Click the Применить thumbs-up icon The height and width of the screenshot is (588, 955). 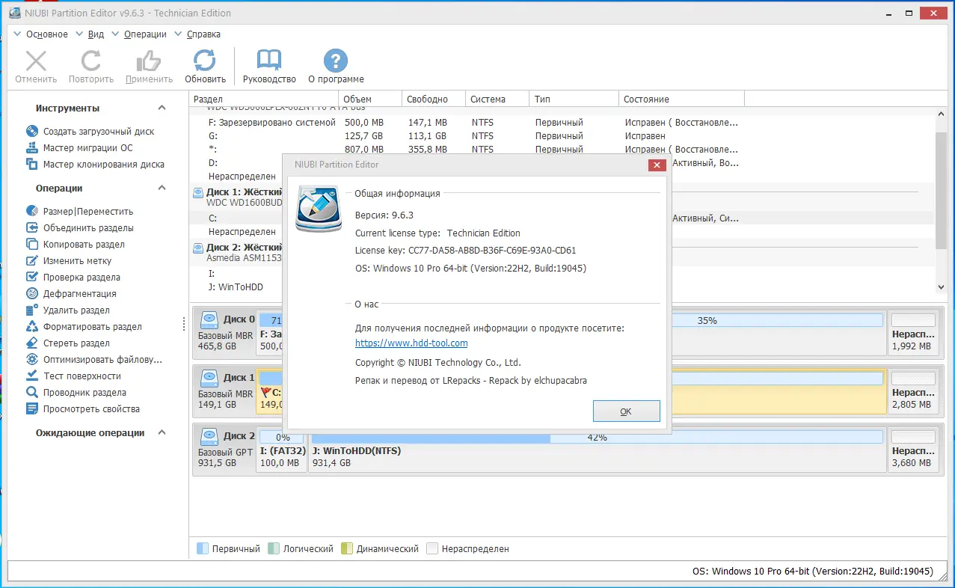[x=149, y=61]
